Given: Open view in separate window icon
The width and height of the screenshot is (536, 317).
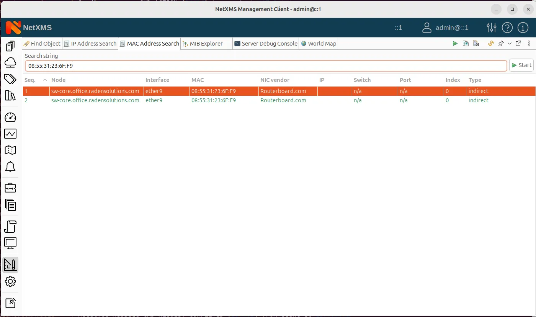Looking at the screenshot, I should (519, 43).
